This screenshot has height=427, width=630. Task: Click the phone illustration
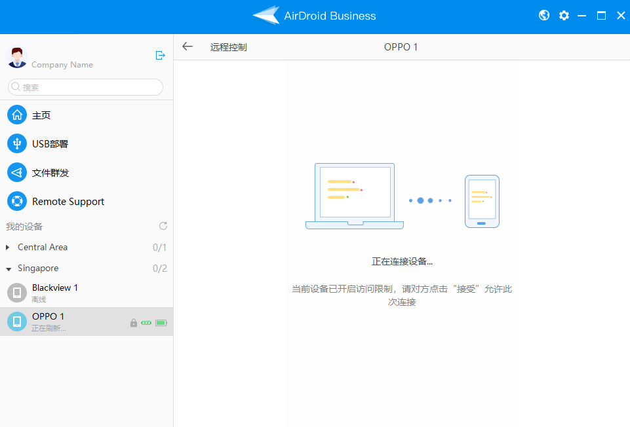482,201
